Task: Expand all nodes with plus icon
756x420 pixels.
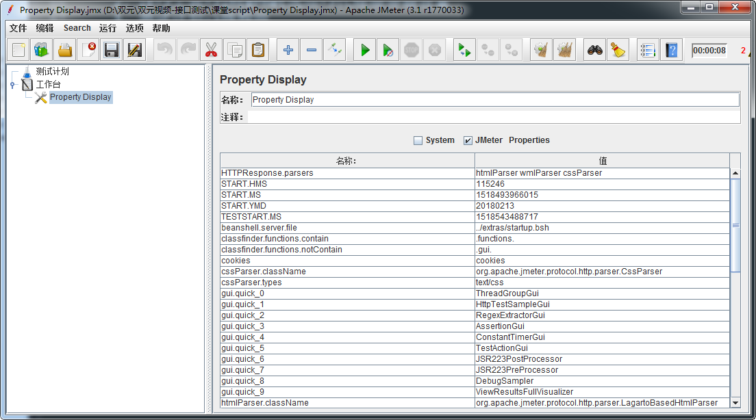Action: pyautogui.click(x=288, y=50)
